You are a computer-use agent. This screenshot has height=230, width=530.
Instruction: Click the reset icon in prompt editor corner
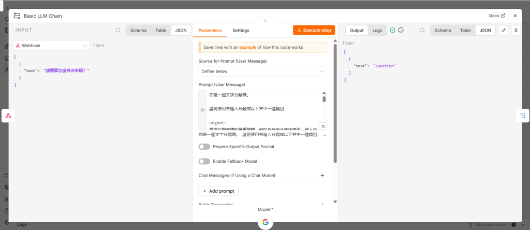point(323,126)
